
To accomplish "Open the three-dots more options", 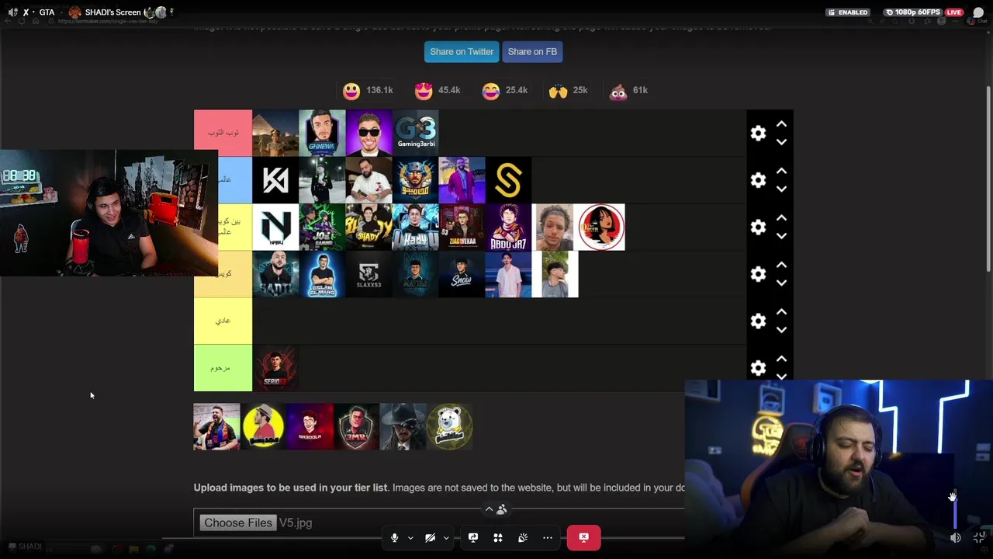I will point(548,537).
